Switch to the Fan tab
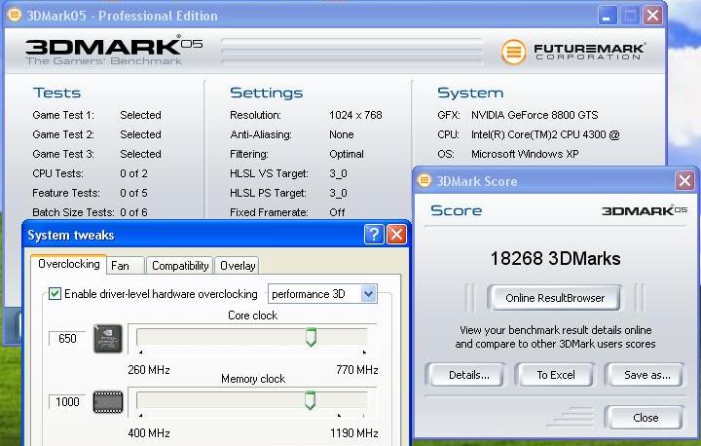The image size is (701, 446). tap(126, 266)
